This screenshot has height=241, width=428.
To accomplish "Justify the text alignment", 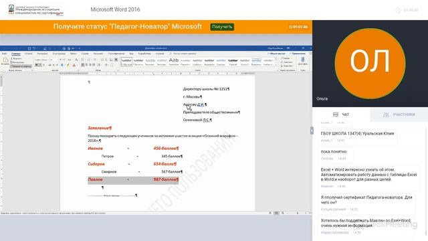I will 94,65.
